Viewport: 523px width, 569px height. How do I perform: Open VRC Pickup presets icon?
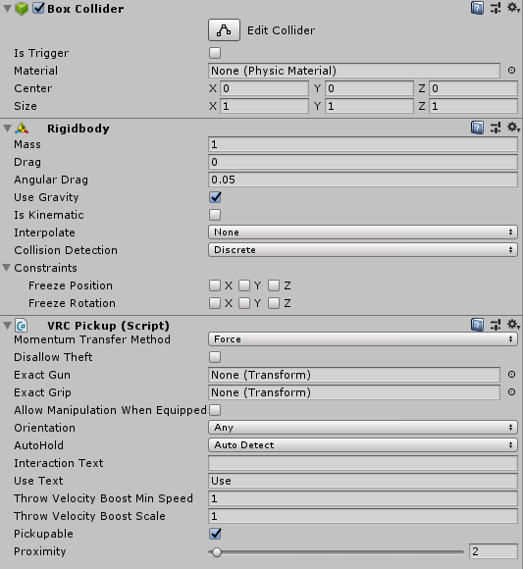[496, 325]
